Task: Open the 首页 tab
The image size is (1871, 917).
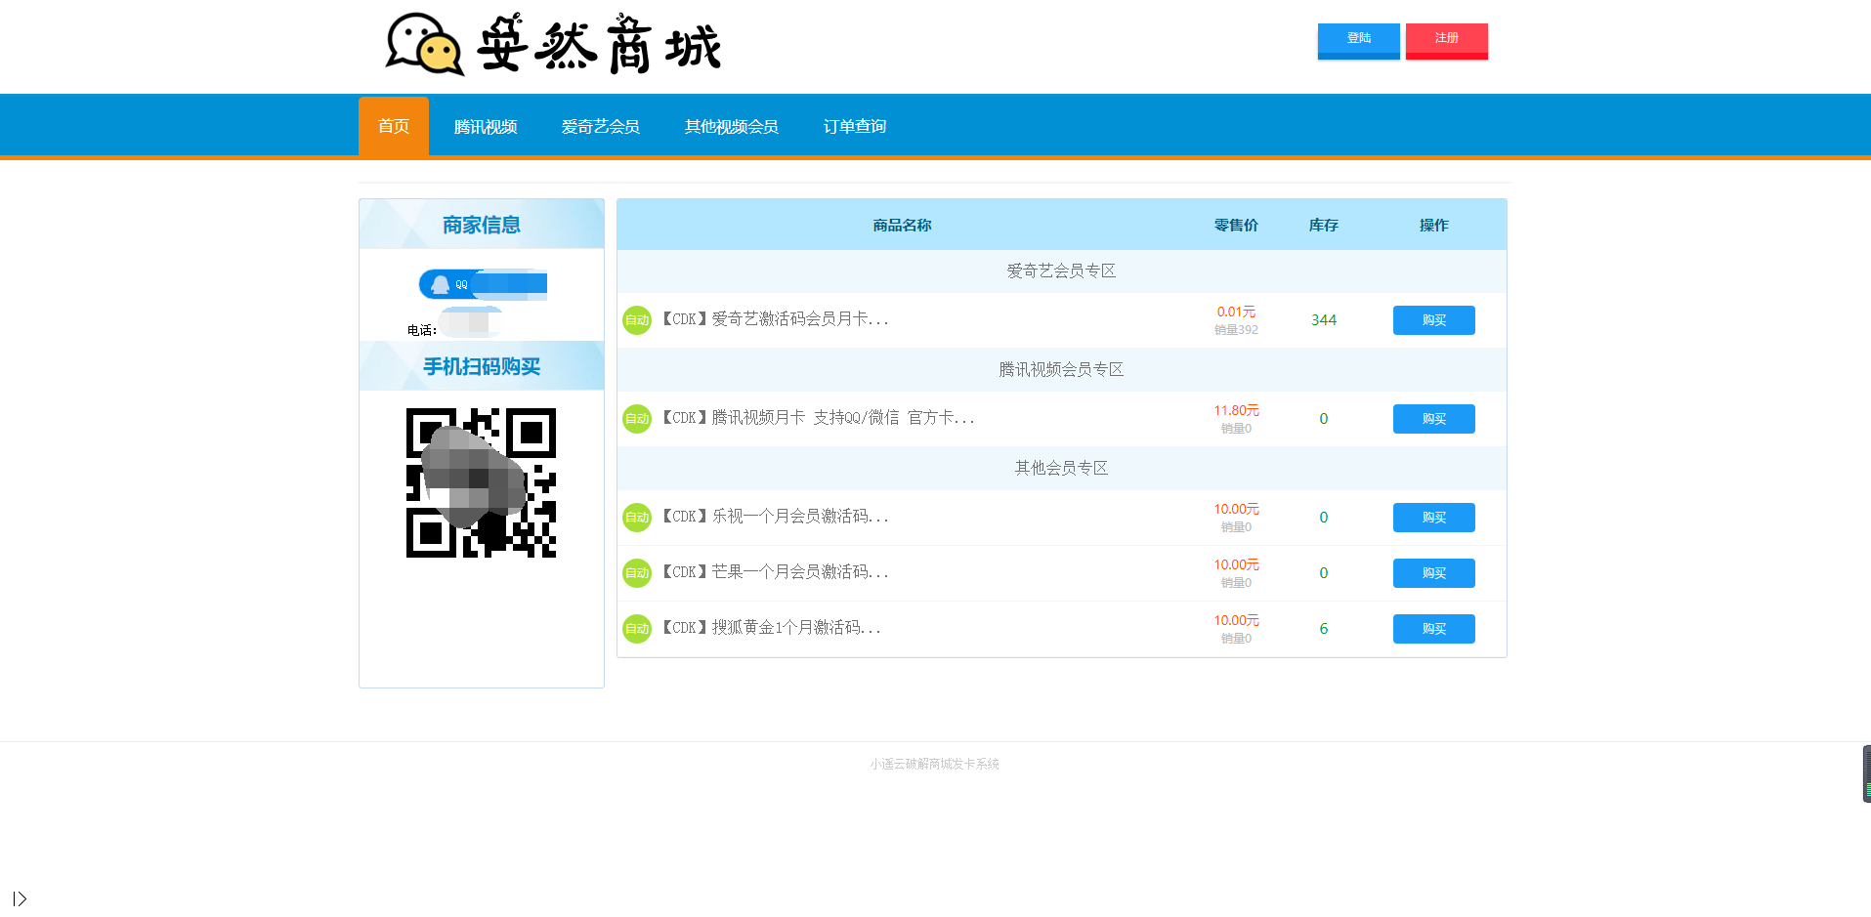Action: pyautogui.click(x=394, y=126)
